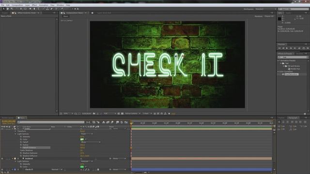
Task: Open Check It layer Mode dropdown
Action: (57, 170)
